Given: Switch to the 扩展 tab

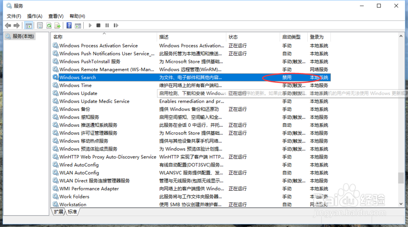Looking at the screenshot, I should point(58,212).
